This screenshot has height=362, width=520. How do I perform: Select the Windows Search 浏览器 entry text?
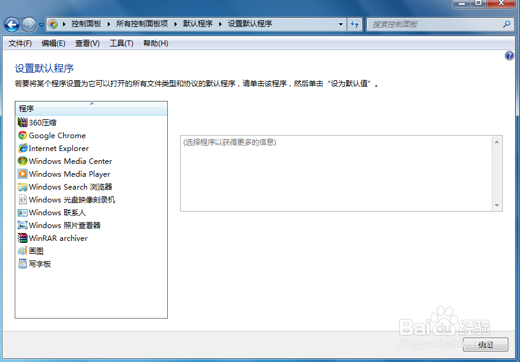click(70, 187)
